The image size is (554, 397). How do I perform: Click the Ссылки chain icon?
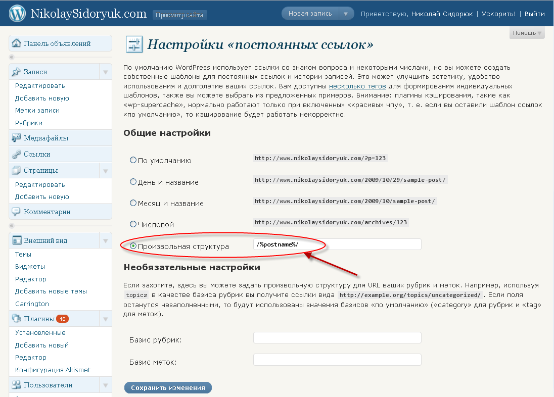tap(16, 154)
